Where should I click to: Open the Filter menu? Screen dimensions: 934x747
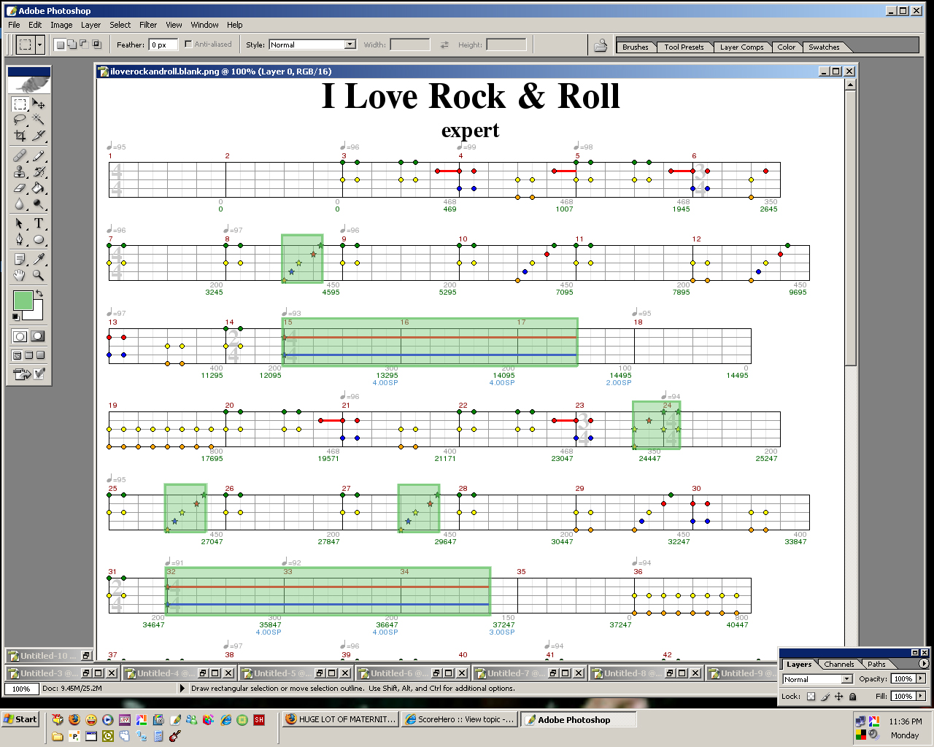tap(148, 25)
